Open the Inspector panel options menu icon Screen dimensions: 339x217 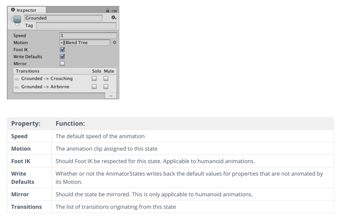[x=114, y=11]
